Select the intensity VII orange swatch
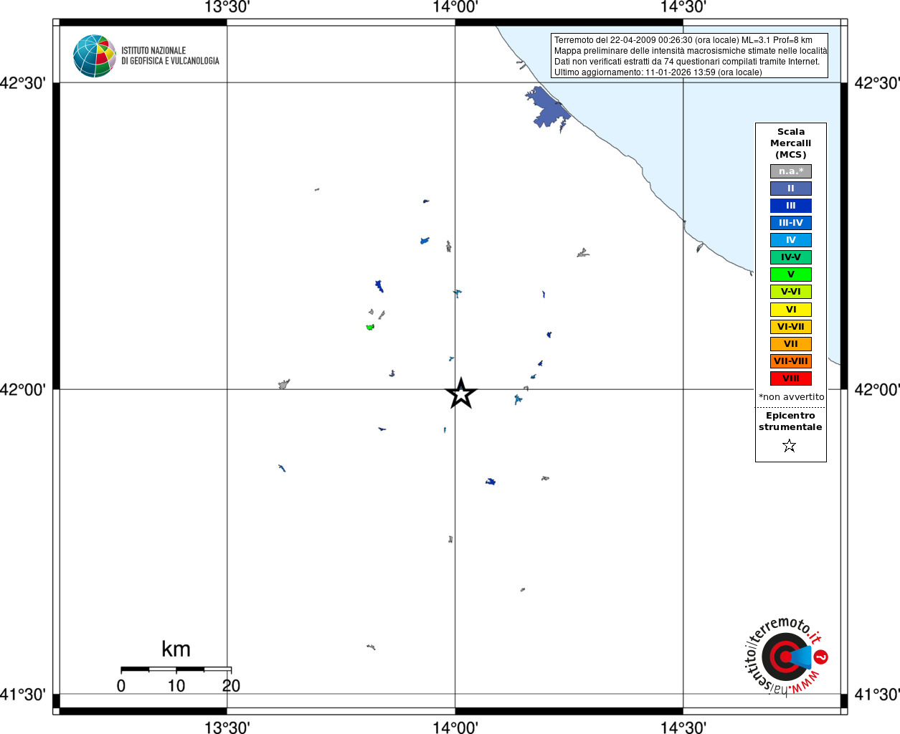Screen dimensions: 900x734 [x=791, y=344]
